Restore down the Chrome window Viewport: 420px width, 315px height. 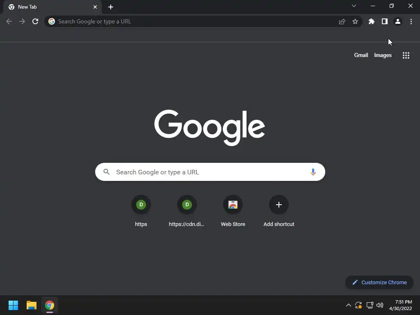click(392, 6)
